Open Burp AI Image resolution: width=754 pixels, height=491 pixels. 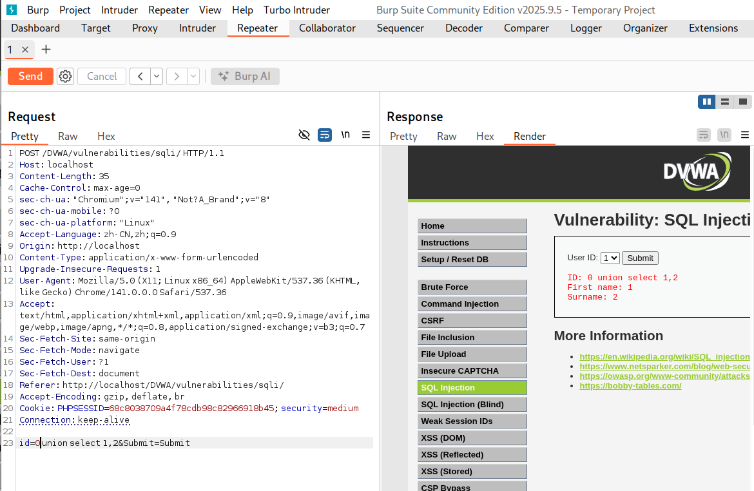tap(246, 77)
